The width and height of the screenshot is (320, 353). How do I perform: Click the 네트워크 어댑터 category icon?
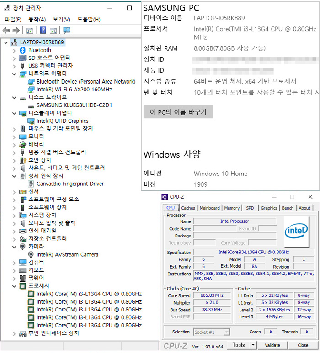(x=23, y=74)
